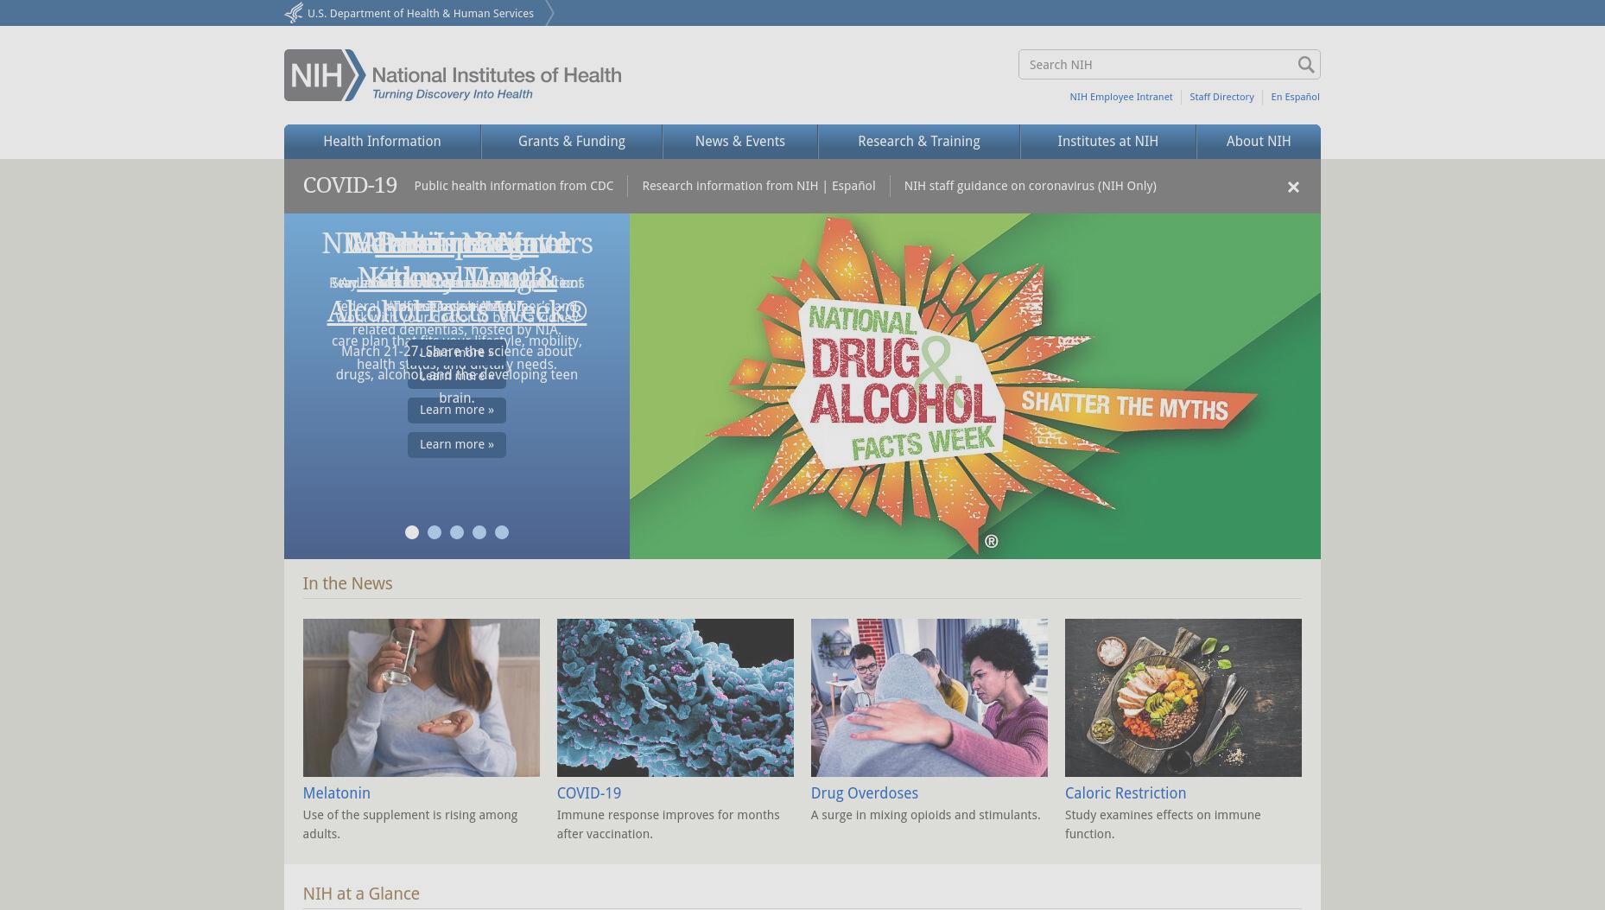The image size is (1605, 910).
Task: Click 'Study examines effects on immune function' text
Action: point(1163,824)
